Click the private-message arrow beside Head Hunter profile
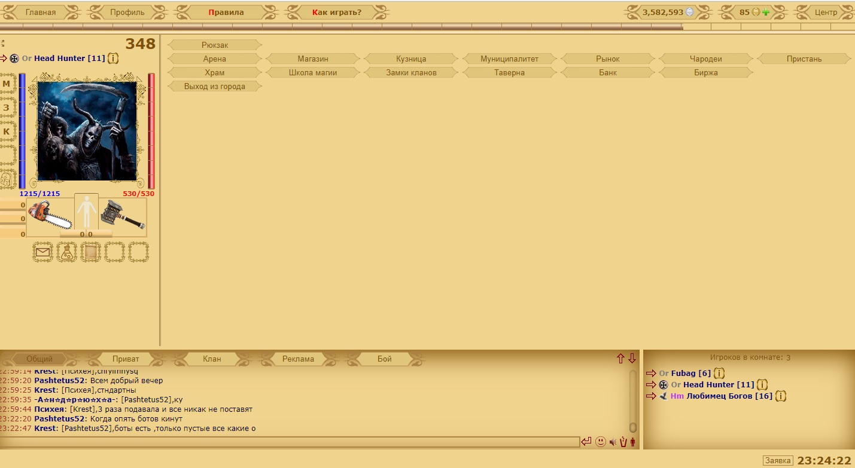 (4, 58)
